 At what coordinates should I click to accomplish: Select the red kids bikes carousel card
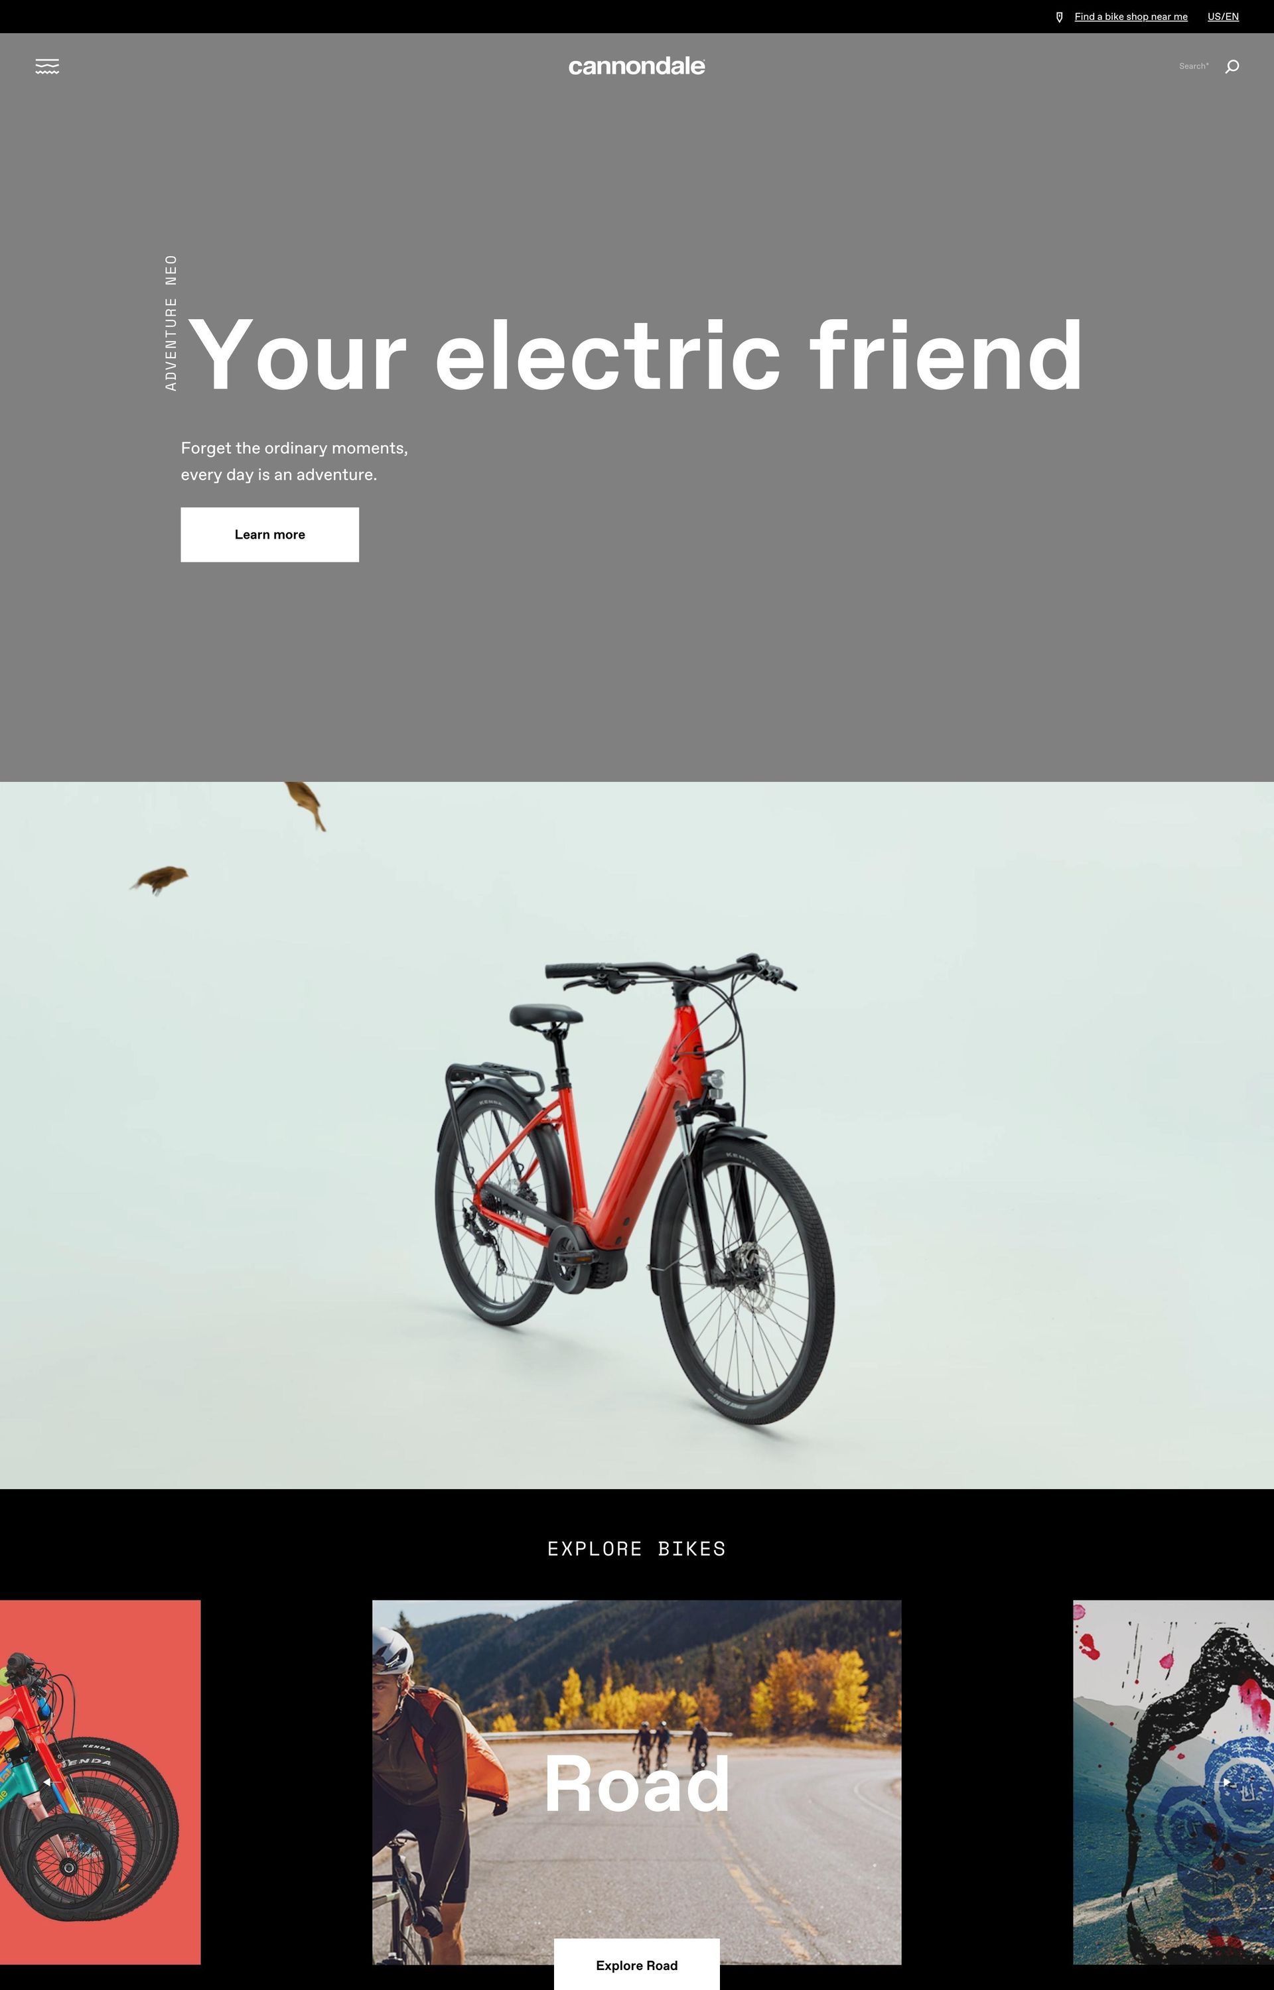(x=100, y=1782)
